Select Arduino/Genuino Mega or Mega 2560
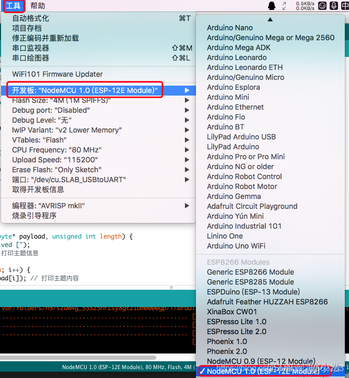The width and height of the screenshot is (349, 378). click(271, 38)
